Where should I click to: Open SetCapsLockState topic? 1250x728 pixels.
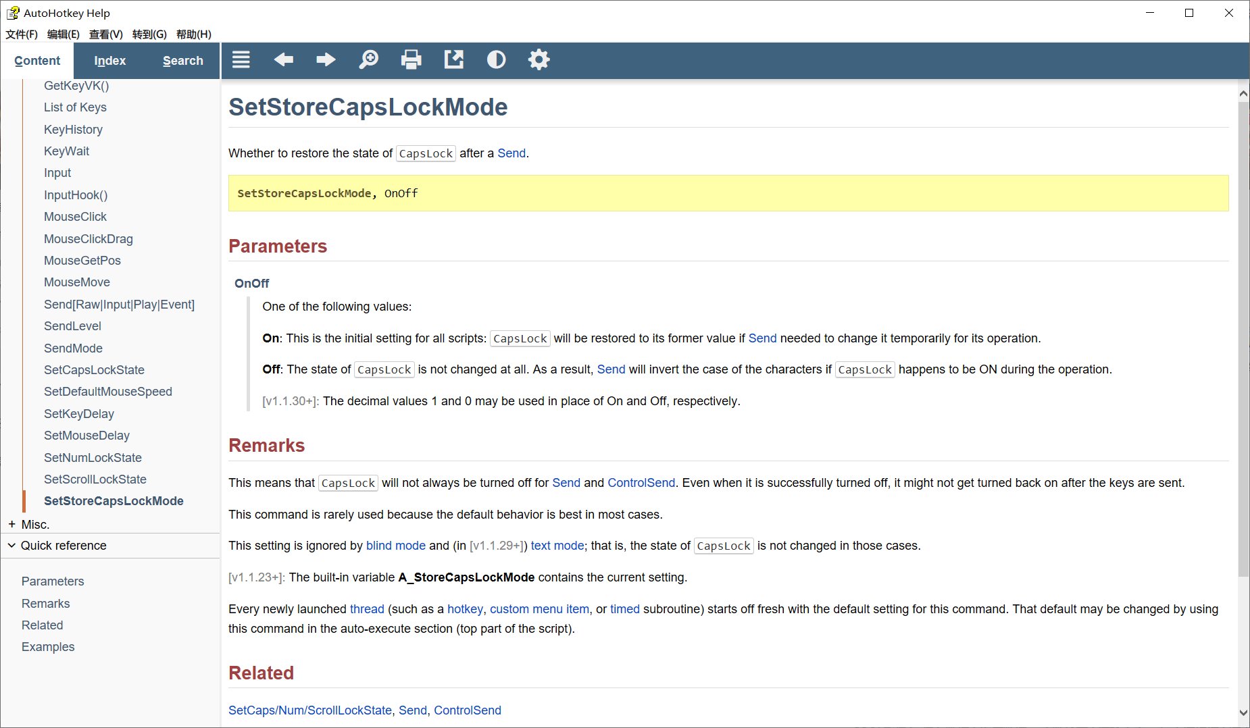[94, 370]
